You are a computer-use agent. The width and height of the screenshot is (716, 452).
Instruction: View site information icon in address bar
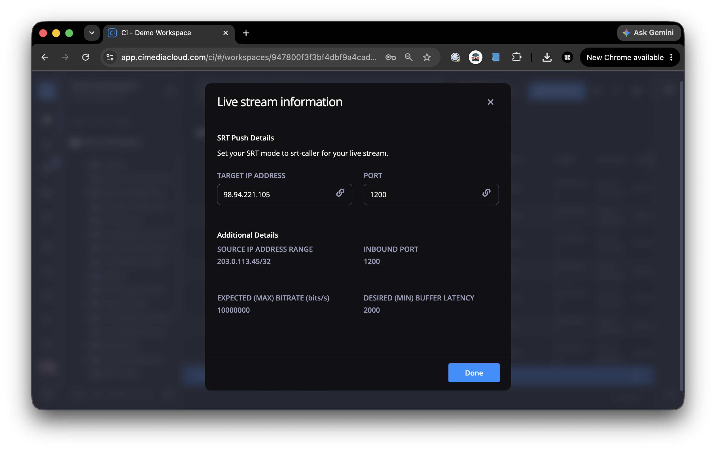[110, 57]
